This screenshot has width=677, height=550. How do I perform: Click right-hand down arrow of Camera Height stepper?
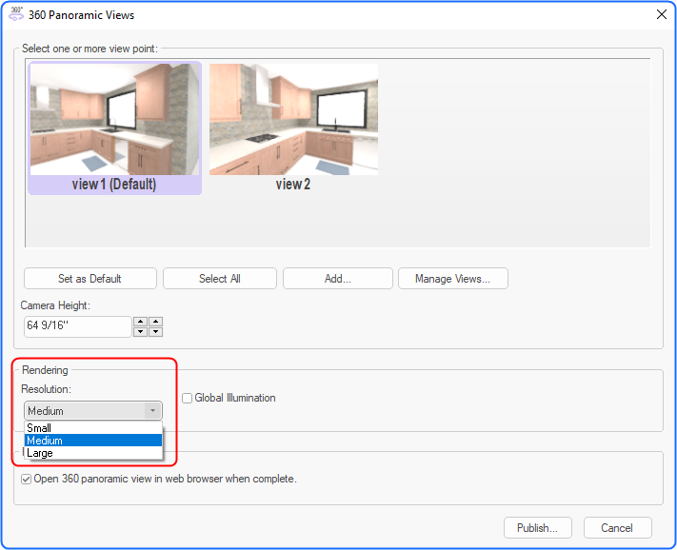tap(155, 332)
